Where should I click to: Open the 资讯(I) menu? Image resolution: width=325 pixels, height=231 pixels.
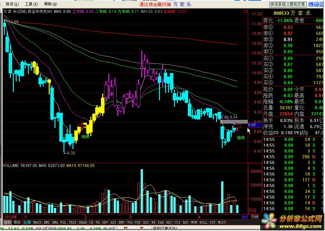[x=12, y=4]
